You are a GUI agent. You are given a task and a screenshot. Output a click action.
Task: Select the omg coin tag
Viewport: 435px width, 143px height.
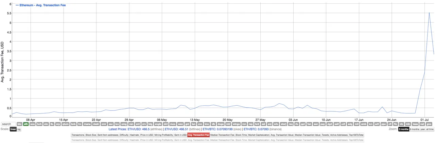click(x=124, y=124)
